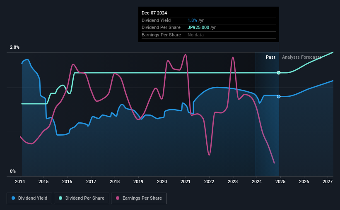Click the blue Dividend Yield legend dot
Image resolution: width=340 pixels, height=210 pixels.
14,198
